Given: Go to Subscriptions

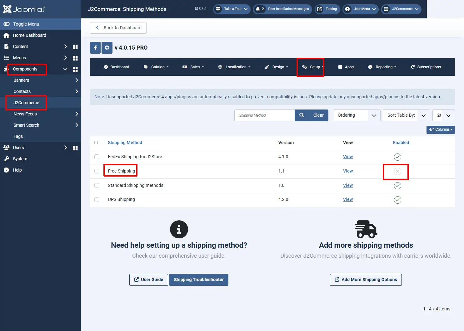Looking at the screenshot, I should point(426,67).
